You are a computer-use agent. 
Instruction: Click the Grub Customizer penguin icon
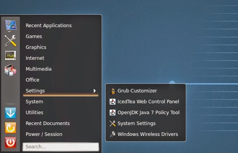click(113, 91)
